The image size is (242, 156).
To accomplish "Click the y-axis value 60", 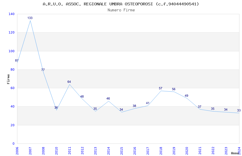I will [13, 88].
